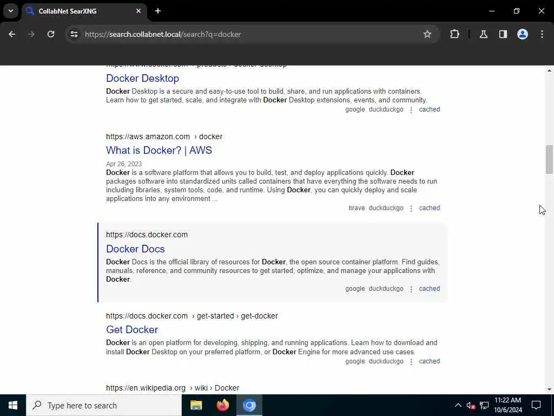
Task: Open the Docker Desktop result link
Action: coord(142,78)
